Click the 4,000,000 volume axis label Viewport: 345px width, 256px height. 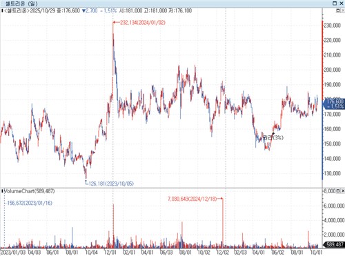click(334, 220)
